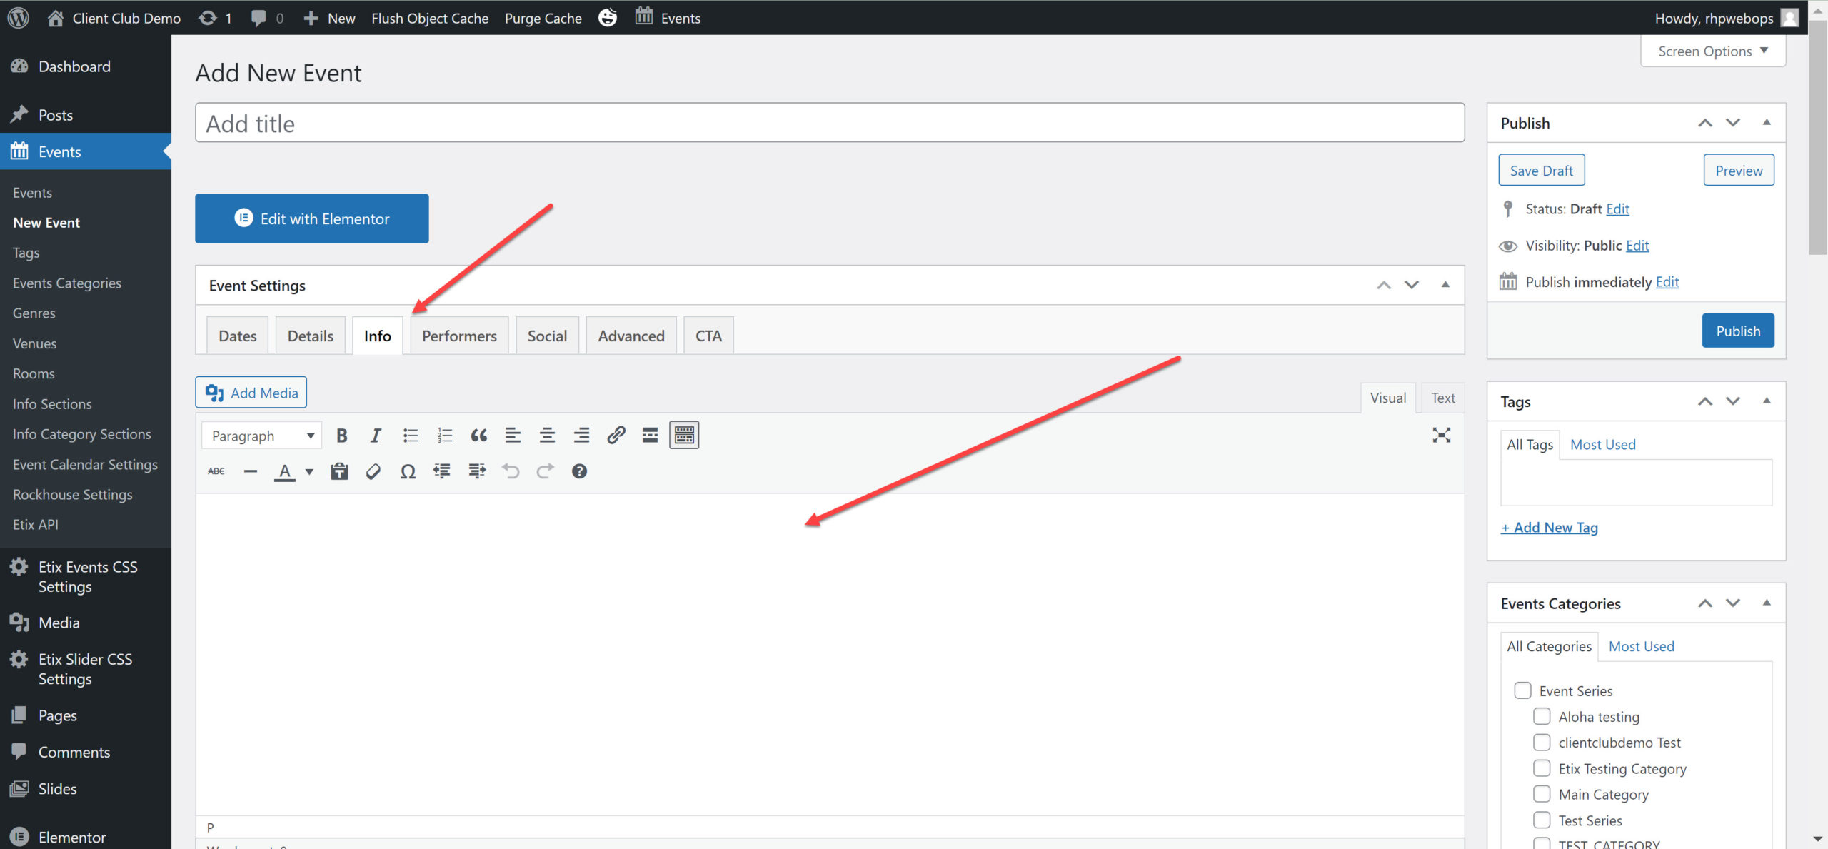This screenshot has height=849, width=1828.
Task: Open the keyboard shortcuts help icon
Action: pos(579,471)
